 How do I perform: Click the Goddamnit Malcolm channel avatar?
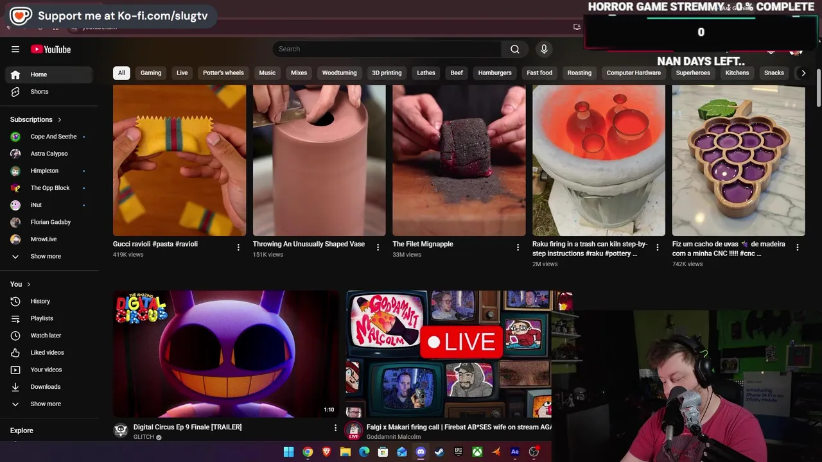coord(354,431)
